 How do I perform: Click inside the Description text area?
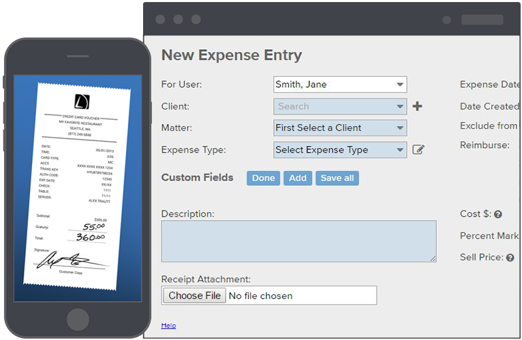[x=298, y=241]
